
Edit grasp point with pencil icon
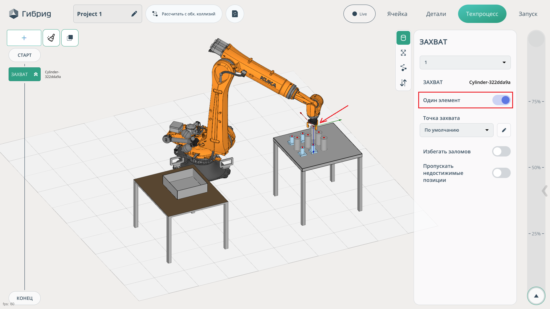[x=504, y=130]
